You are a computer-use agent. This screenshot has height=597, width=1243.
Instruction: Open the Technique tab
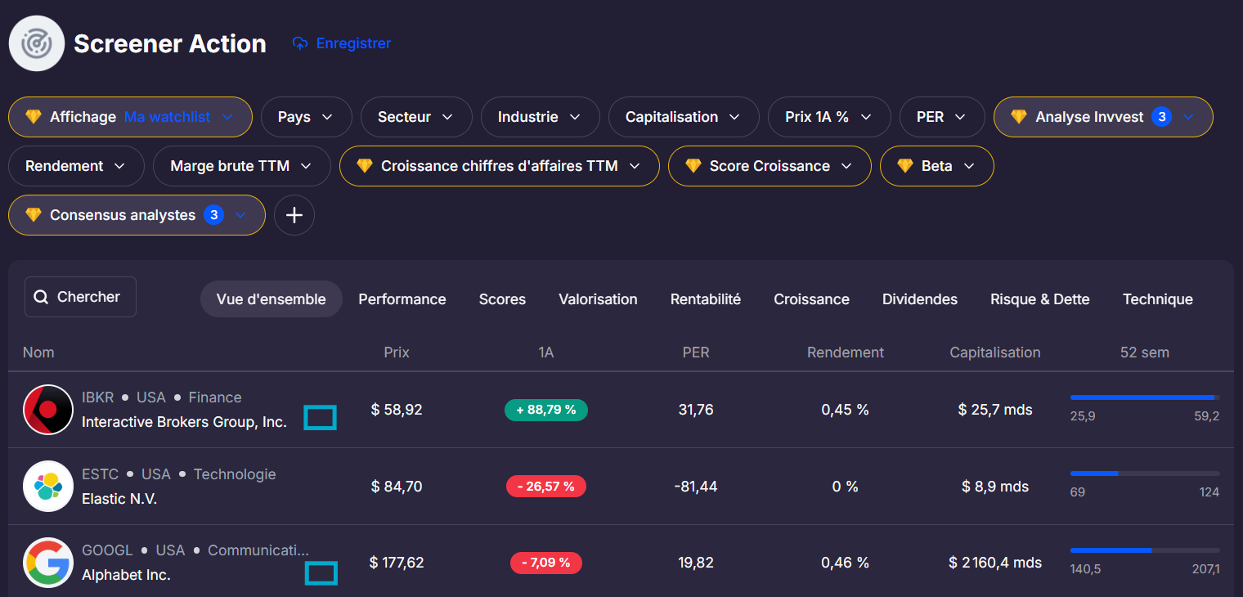click(1158, 299)
